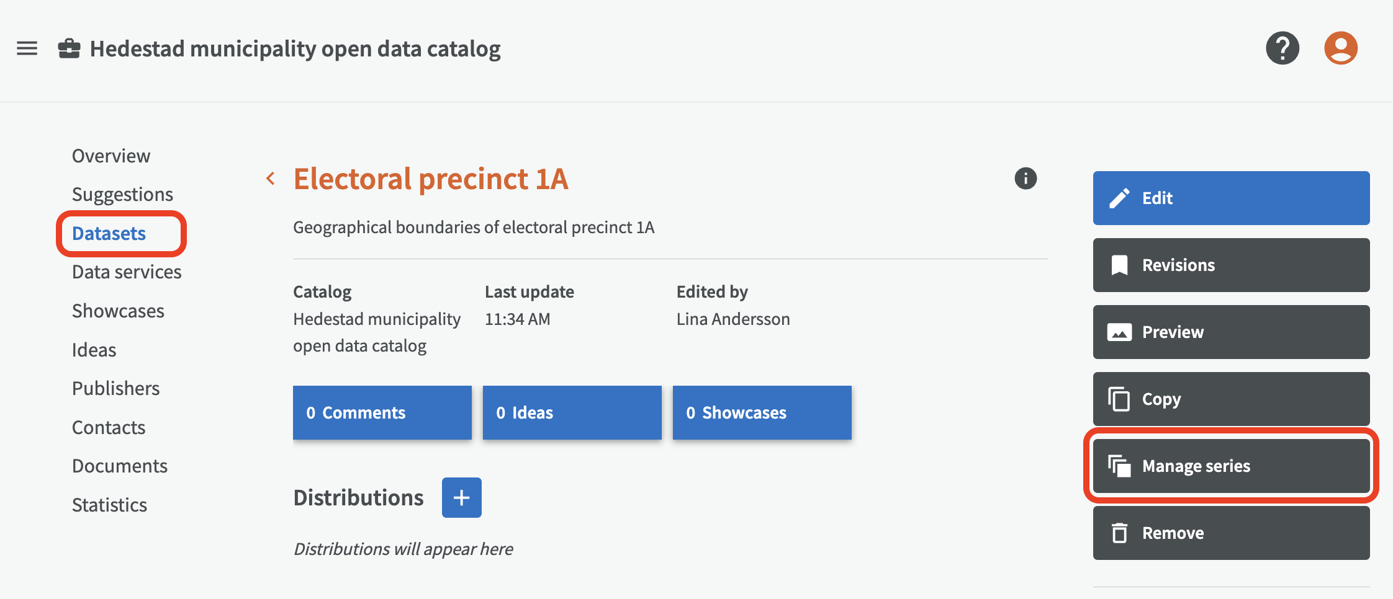The height and width of the screenshot is (599, 1393).
Task: Open the 0 Comments tile
Action: pyautogui.click(x=382, y=412)
